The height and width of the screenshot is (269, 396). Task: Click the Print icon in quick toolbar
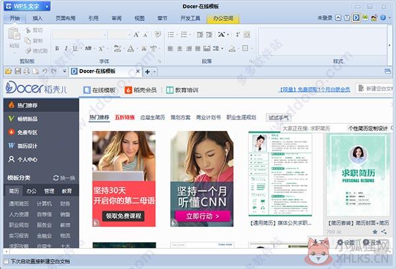[26, 71]
